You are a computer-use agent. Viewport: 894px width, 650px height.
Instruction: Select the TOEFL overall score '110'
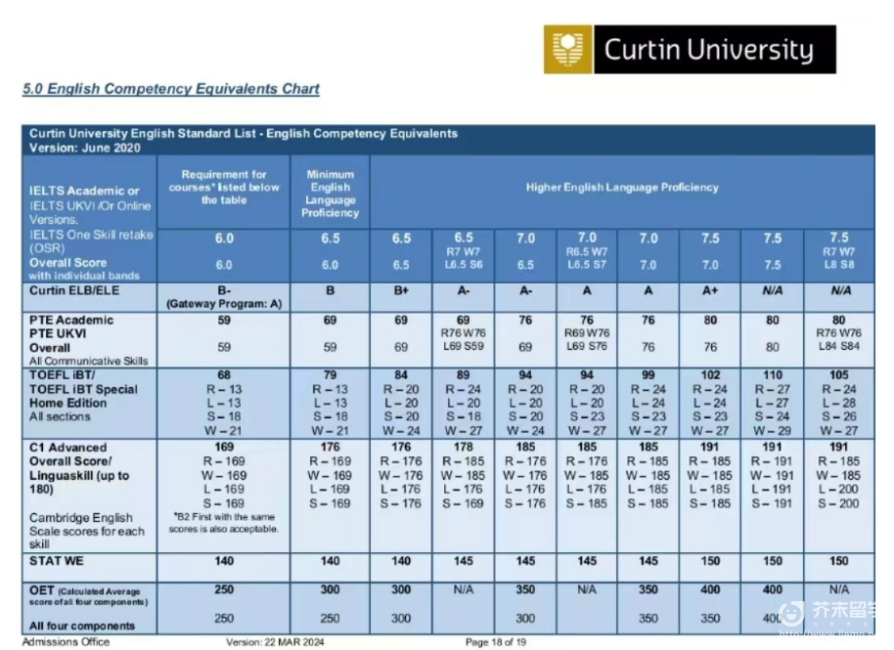point(773,374)
